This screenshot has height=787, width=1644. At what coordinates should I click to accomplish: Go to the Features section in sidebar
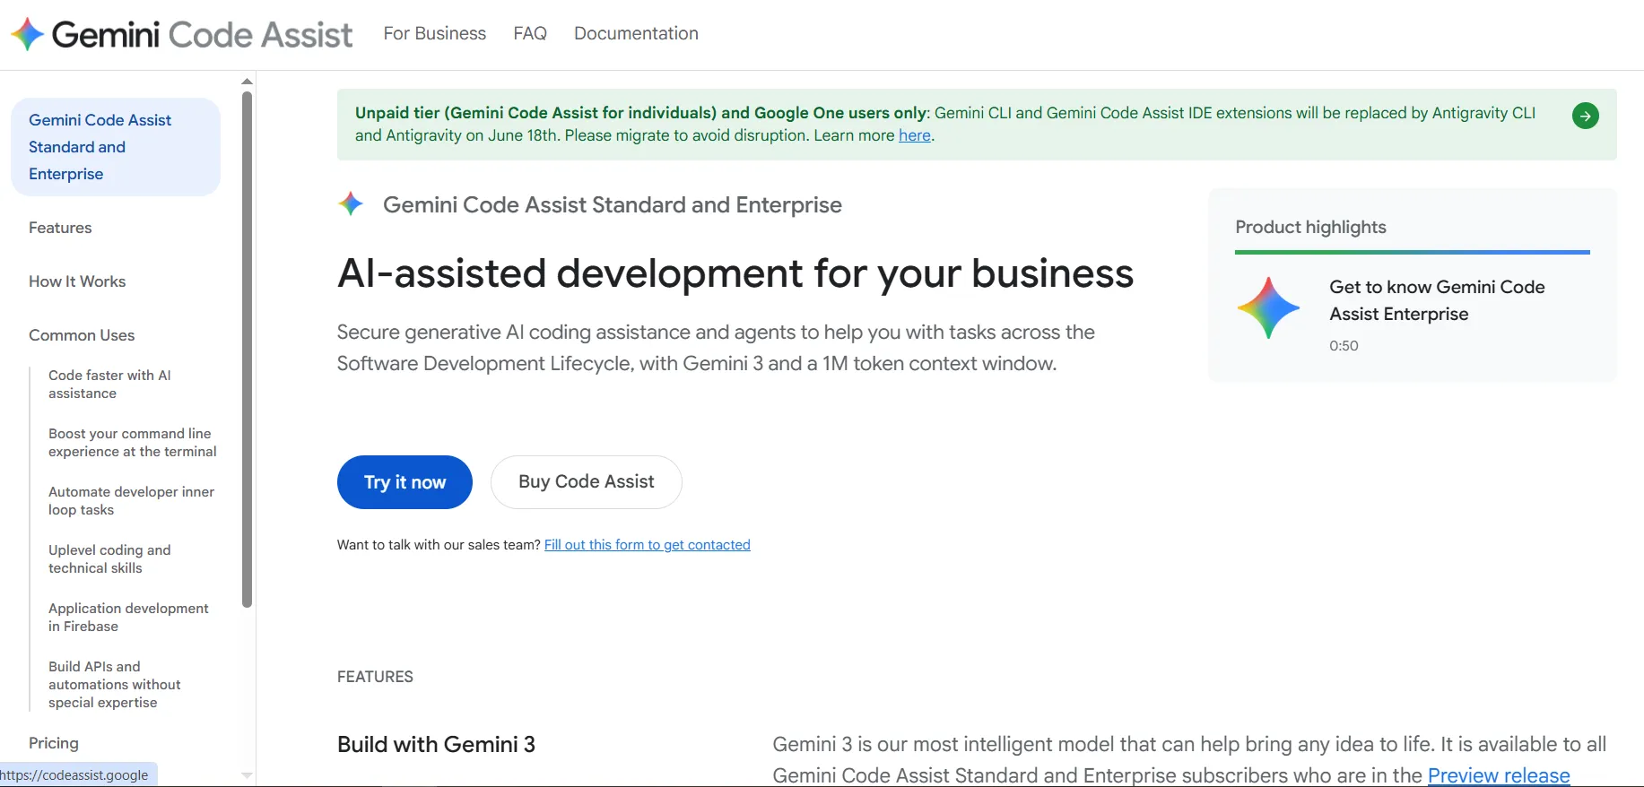60,228
